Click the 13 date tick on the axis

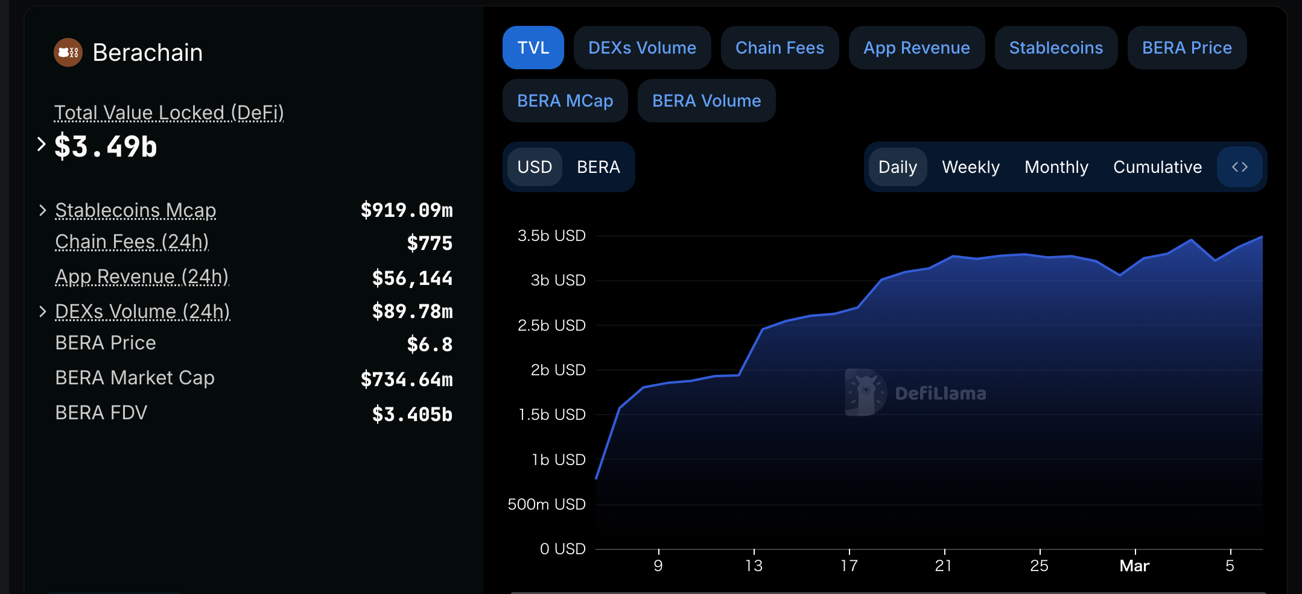click(x=754, y=566)
